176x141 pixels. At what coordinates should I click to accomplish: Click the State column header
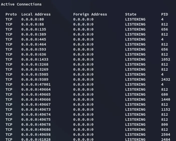131,14
